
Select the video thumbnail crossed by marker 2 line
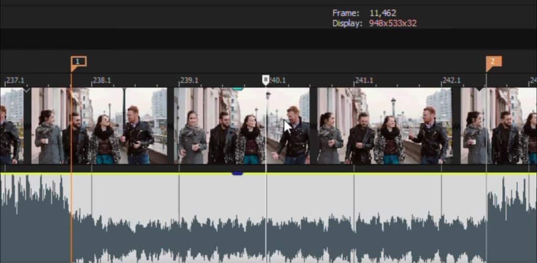coord(499,125)
